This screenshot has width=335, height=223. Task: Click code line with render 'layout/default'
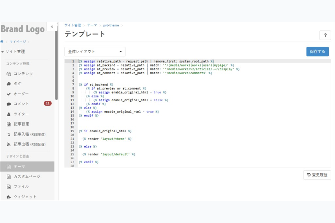coord(109,154)
